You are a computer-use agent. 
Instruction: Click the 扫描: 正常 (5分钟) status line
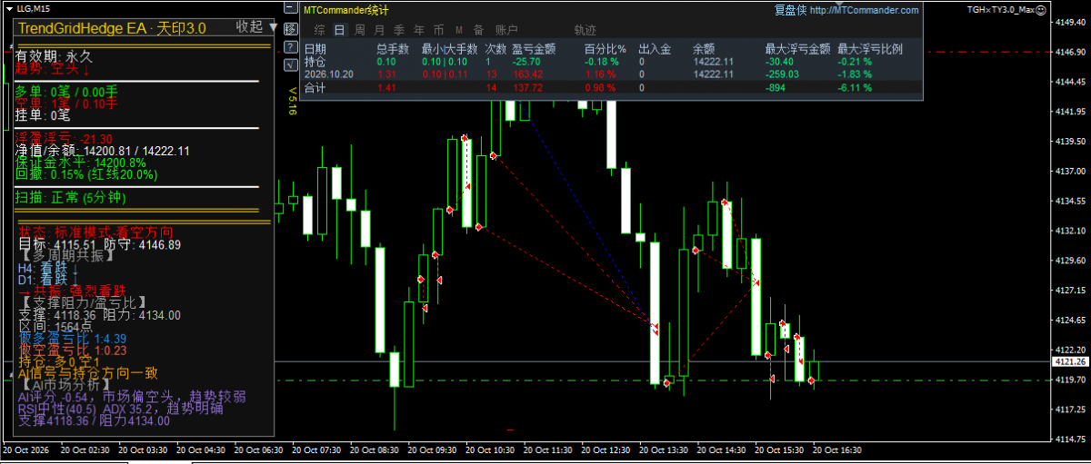click(71, 197)
